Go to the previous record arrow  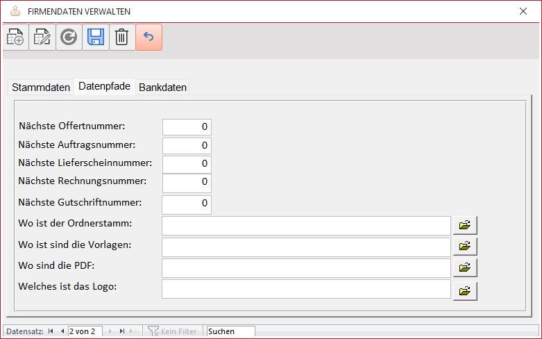[x=62, y=331]
